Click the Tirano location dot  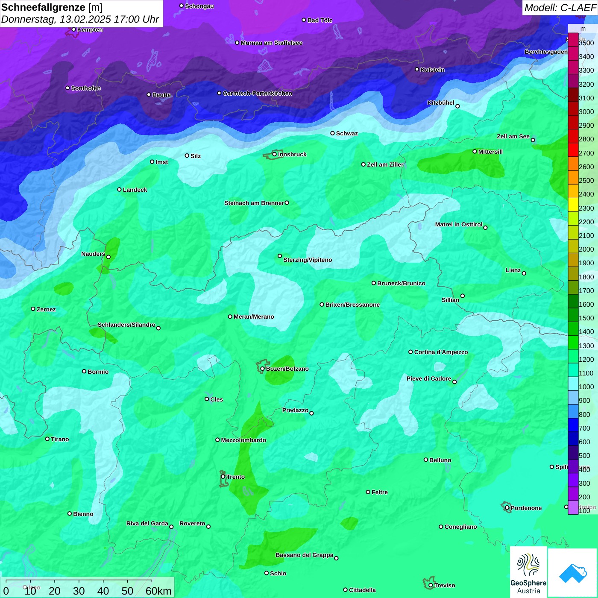point(47,439)
